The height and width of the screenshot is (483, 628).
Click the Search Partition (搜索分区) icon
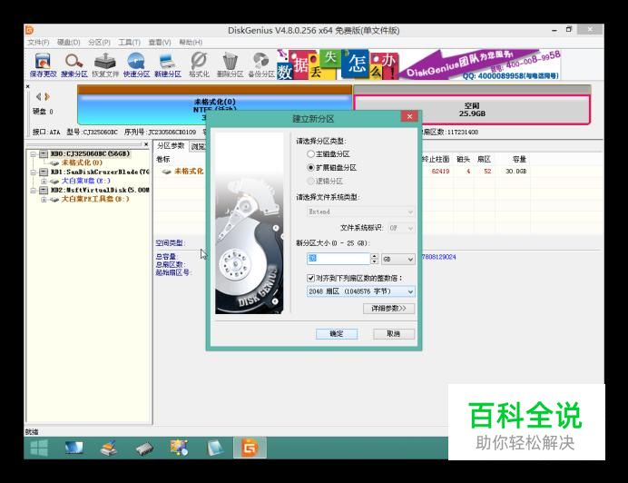pos(74,65)
